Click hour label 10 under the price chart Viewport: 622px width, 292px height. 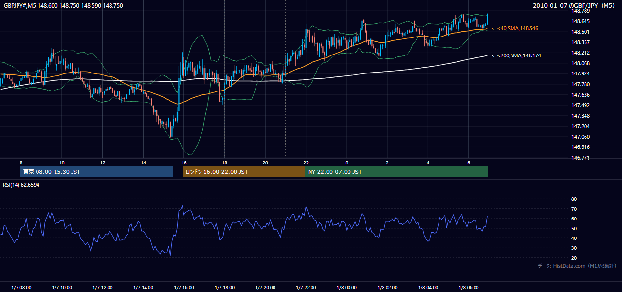click(62, 162)
